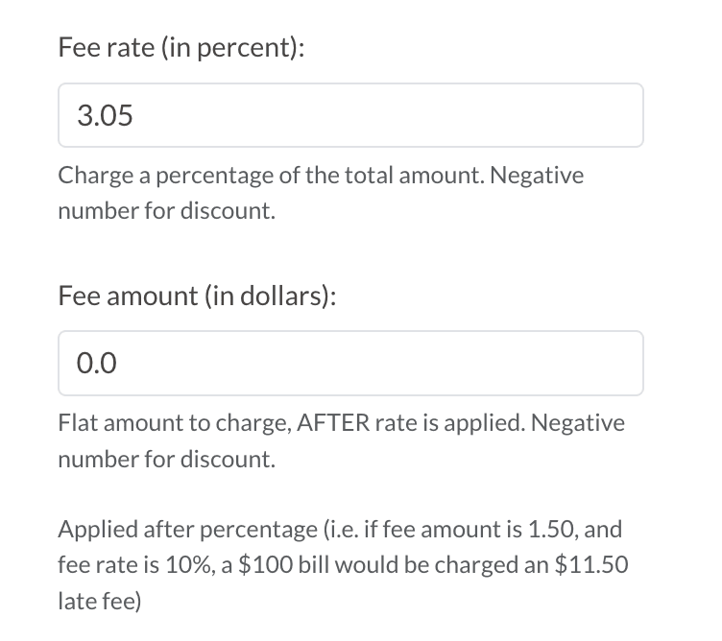
Task: Click "number for discount." under Fee amount
Action: [166, 459]
